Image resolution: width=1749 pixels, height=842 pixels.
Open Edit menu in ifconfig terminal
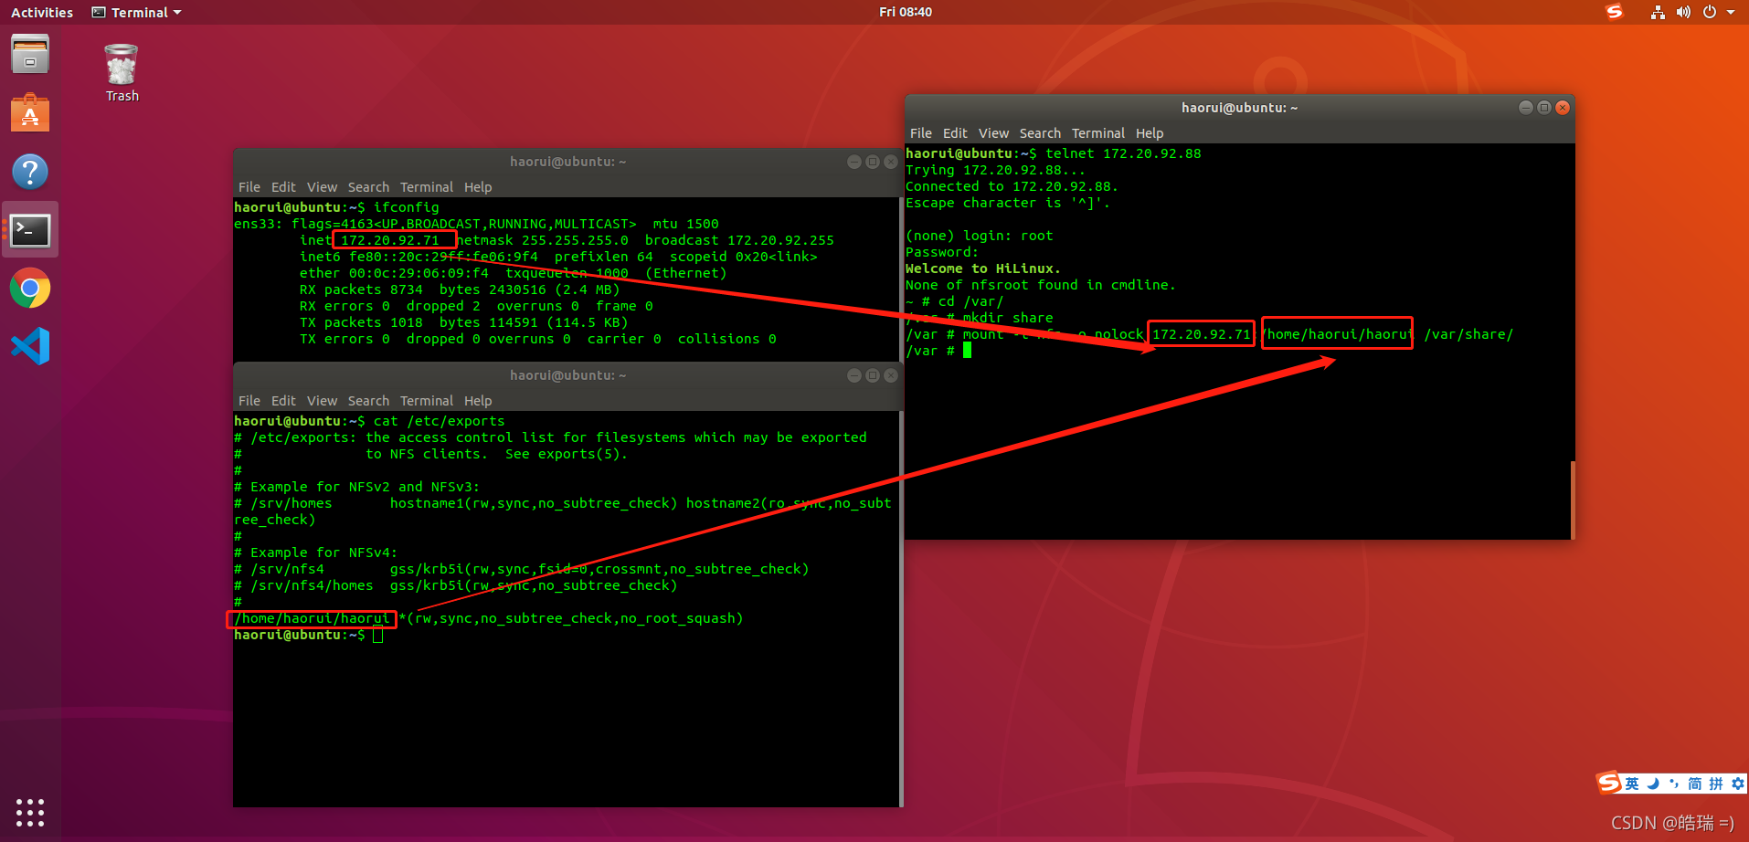point(283,187)
